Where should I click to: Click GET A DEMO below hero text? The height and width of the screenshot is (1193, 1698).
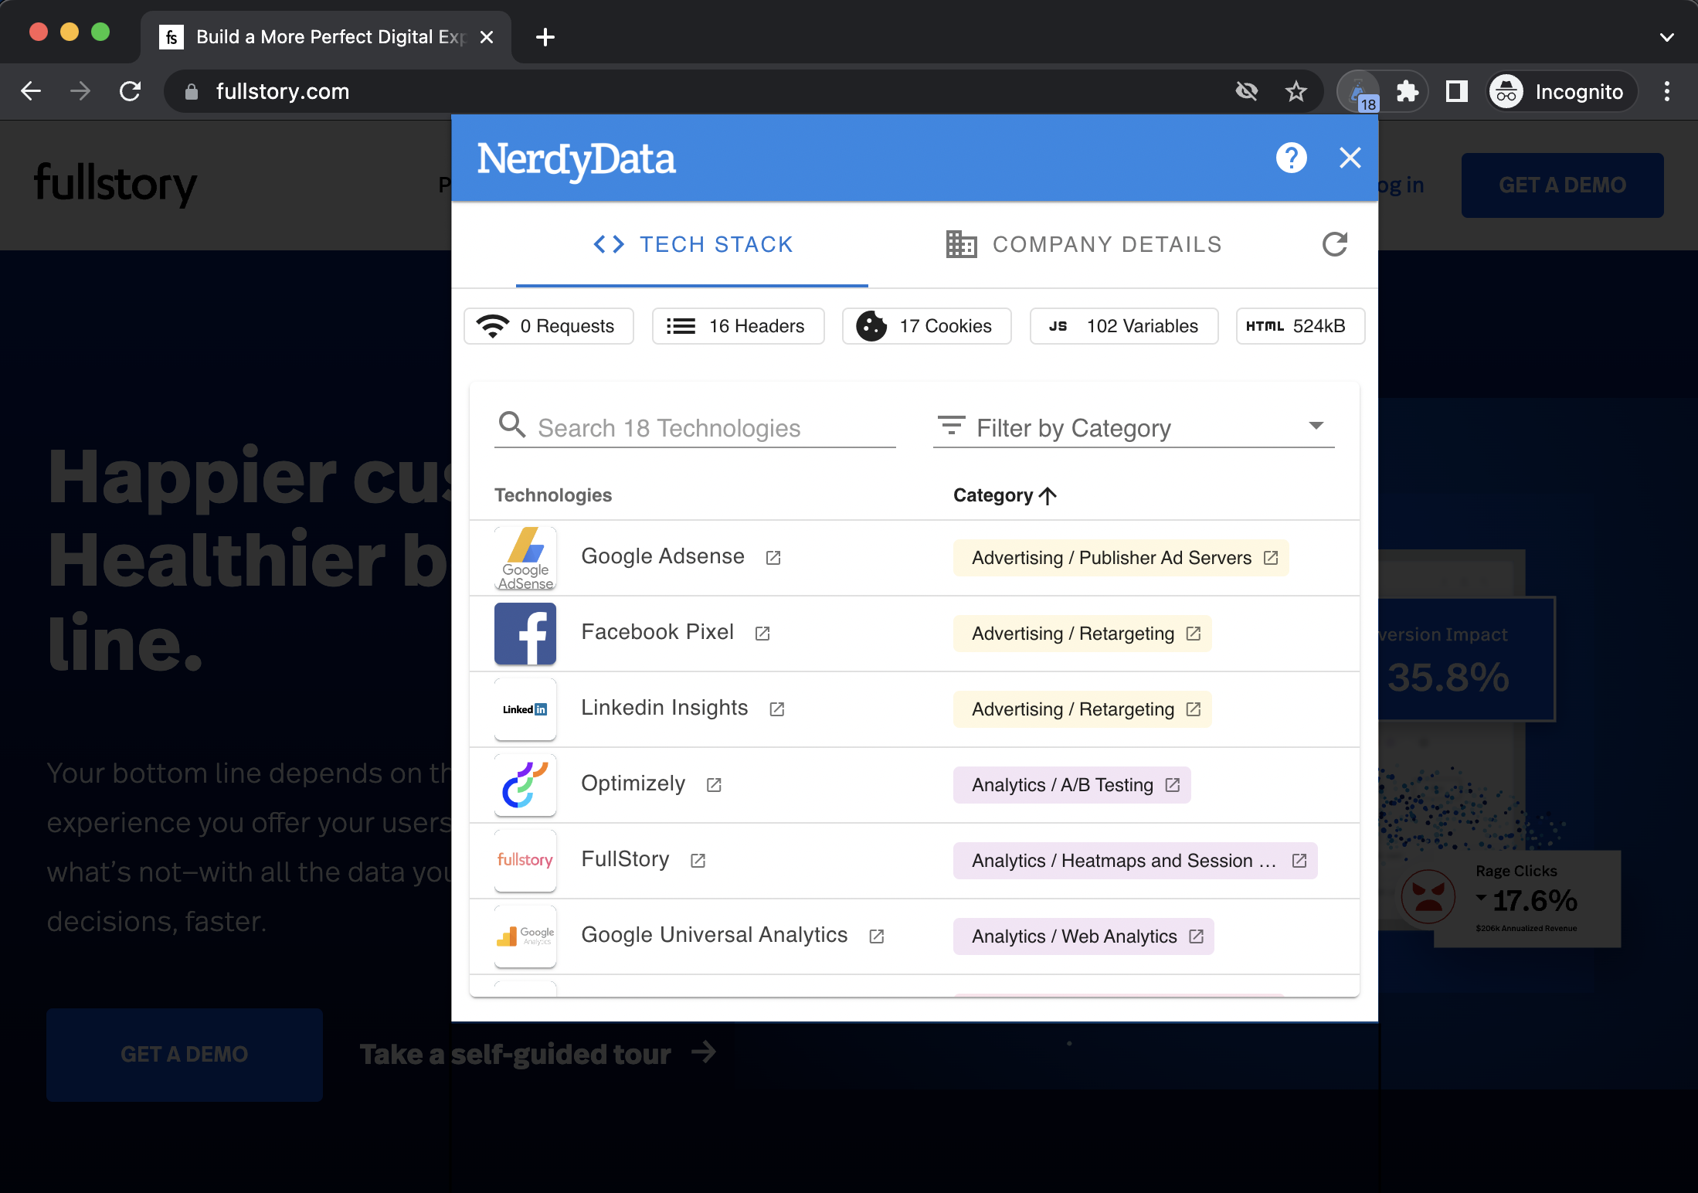point(185,1054)
